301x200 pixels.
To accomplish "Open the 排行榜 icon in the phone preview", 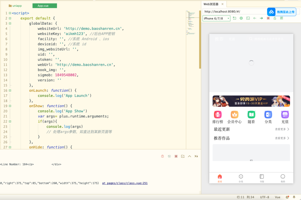I will (x=218, y=115).
